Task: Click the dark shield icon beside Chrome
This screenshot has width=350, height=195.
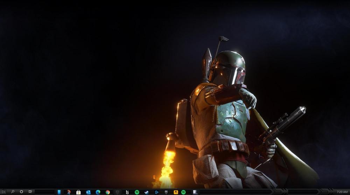Action: tap(117, 192)
